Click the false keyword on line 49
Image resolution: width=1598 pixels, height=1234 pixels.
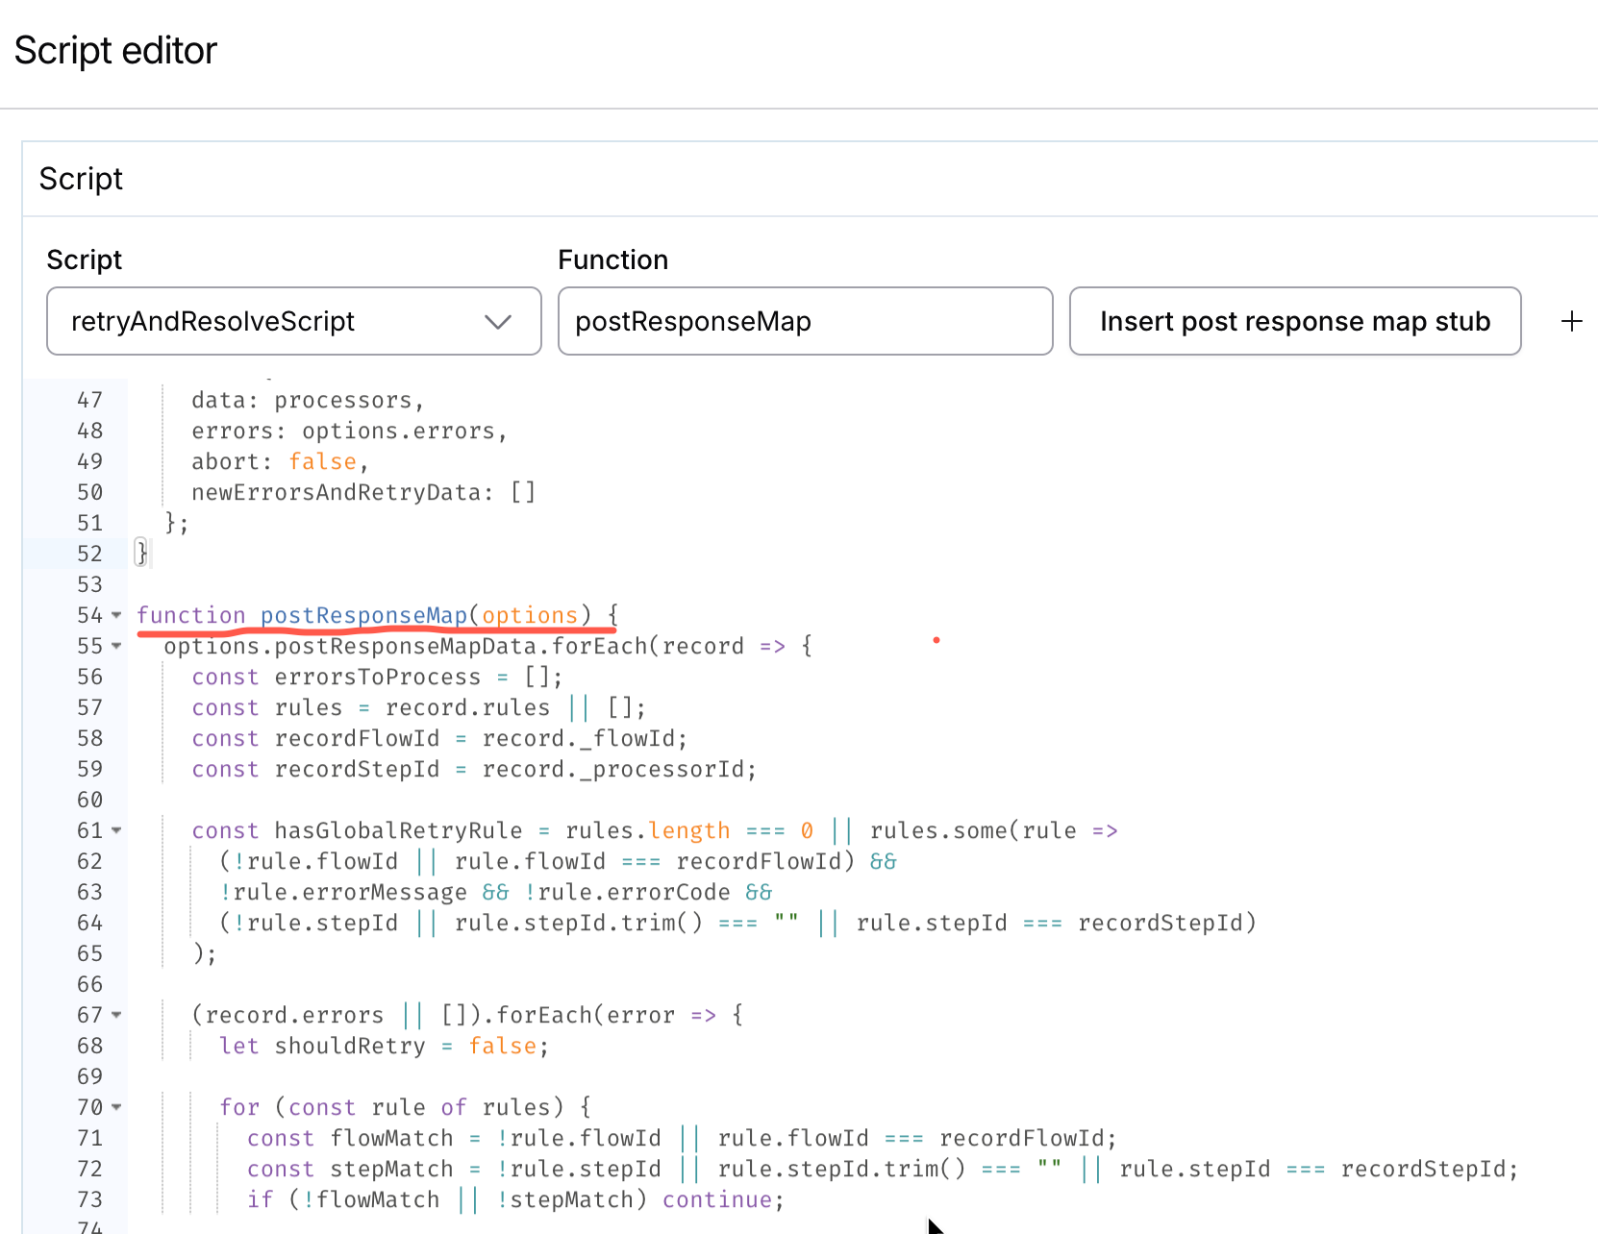pos(323,461)
